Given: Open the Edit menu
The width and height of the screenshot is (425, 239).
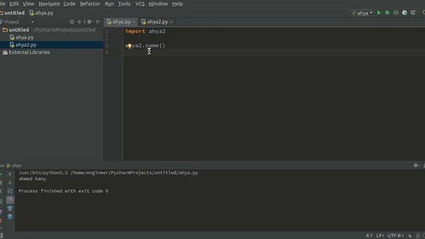Looking at the screenshot, I should coord(14,4).
